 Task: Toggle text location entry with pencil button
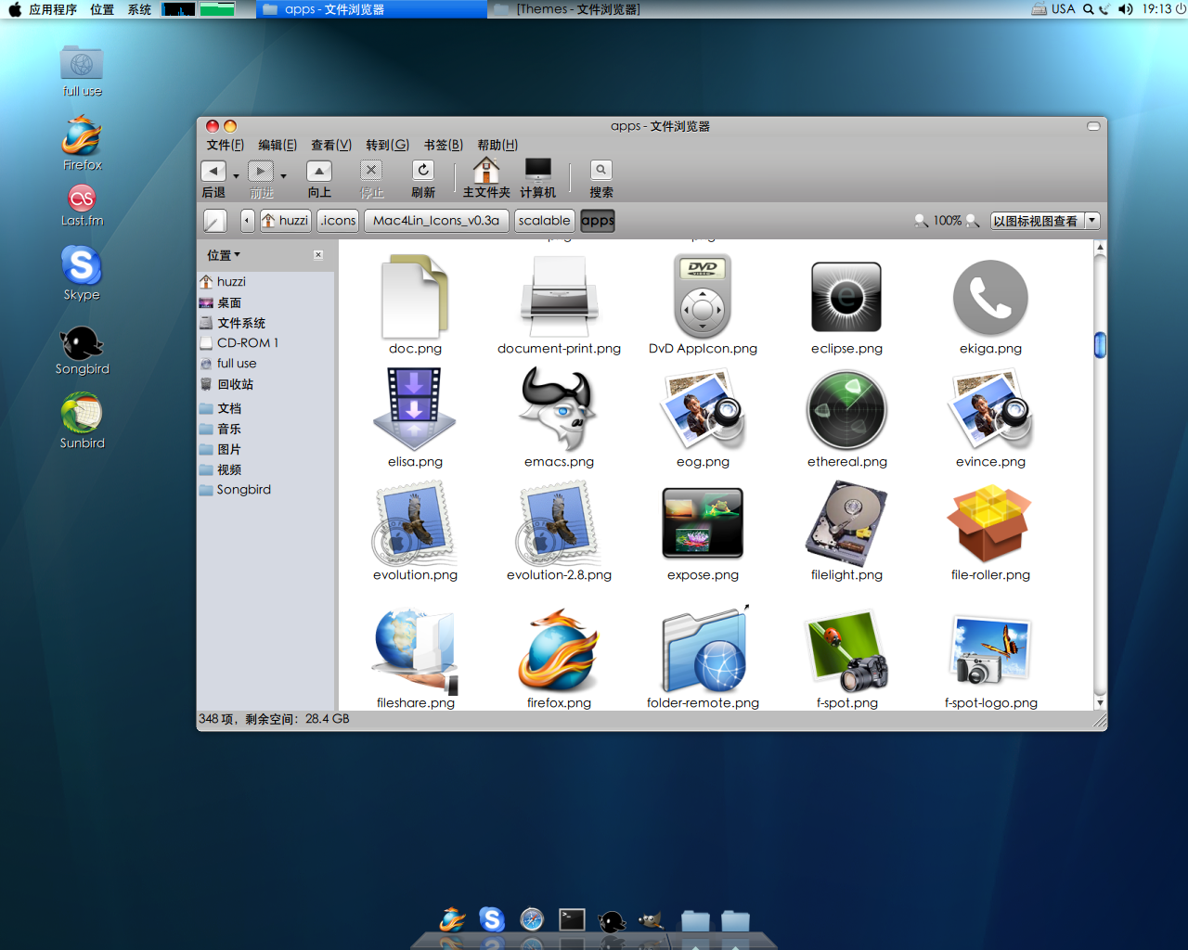coord(215,221)
